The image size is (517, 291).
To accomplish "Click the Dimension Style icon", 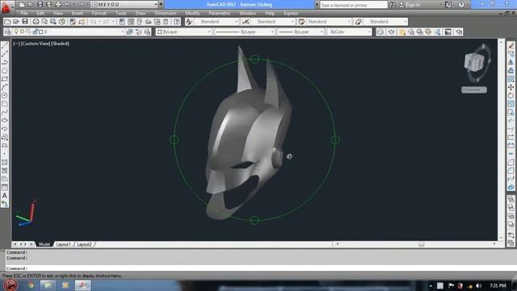I will (246, 22).
